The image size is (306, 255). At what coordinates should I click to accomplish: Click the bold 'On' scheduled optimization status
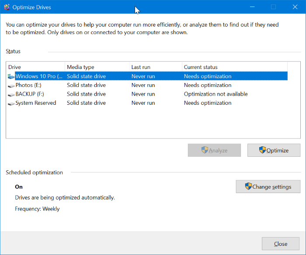click(19, 187)
